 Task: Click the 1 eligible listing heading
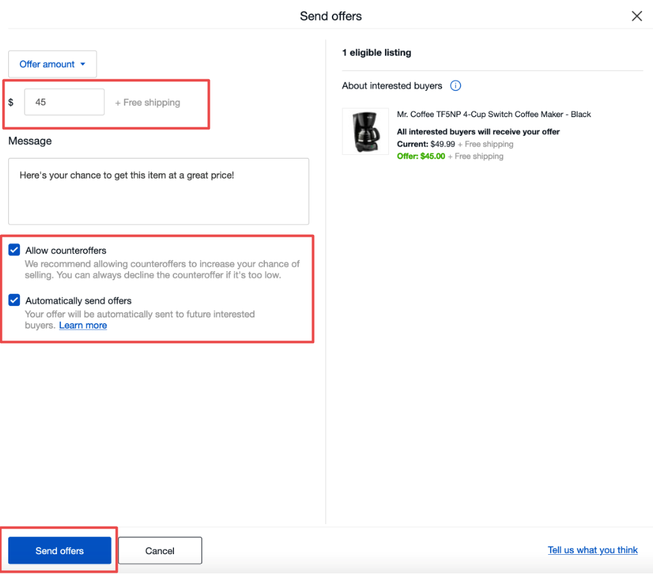click(377, 52)
